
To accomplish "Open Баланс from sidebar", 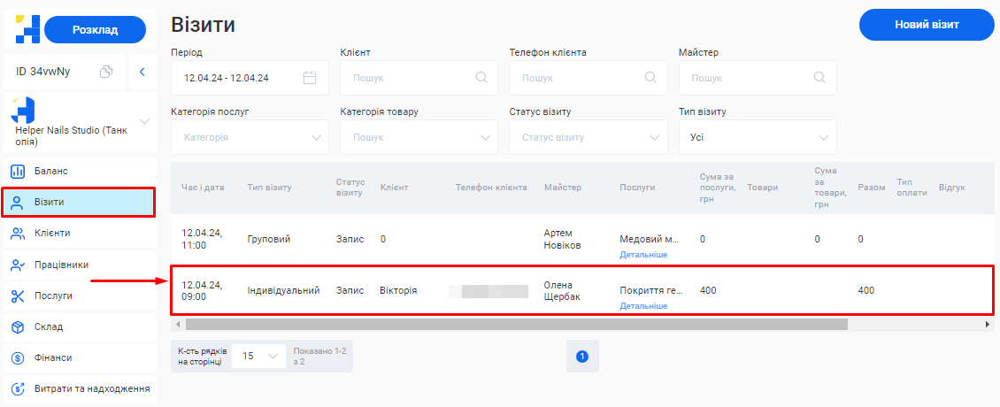I will click(x=51, y=171).
